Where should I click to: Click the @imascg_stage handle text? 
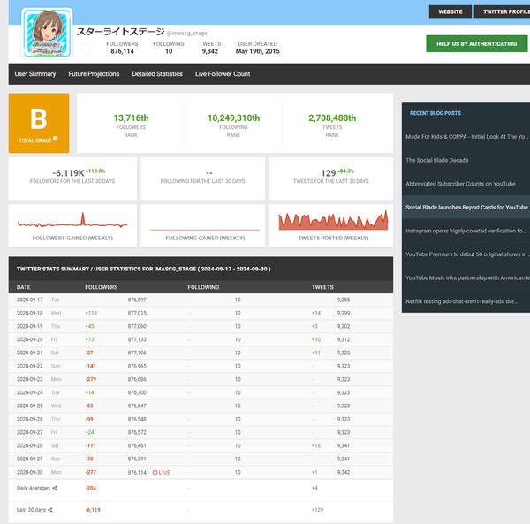187,33
